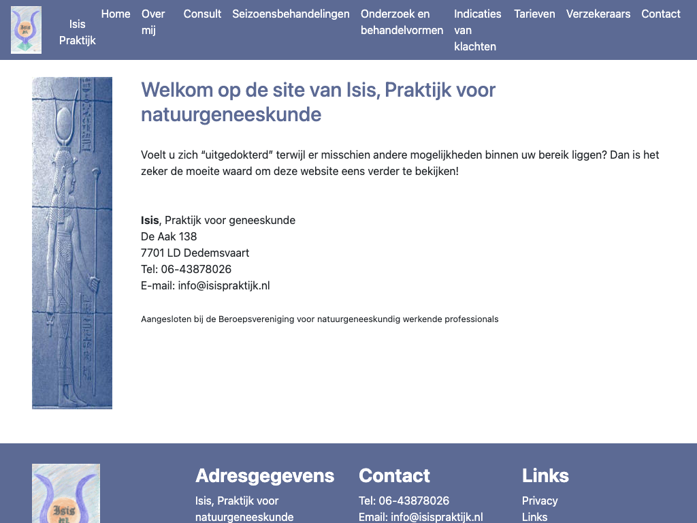Image resolution: width=697 pixels, height=523 pixels.
Task: Click the footer email info@isispraktijk.nl
Action: (436, 517)
